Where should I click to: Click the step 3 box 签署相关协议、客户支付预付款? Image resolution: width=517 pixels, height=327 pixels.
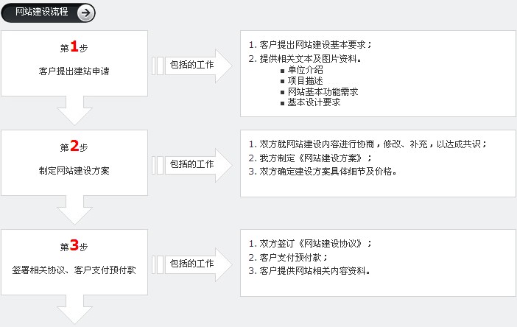(74, 262)
